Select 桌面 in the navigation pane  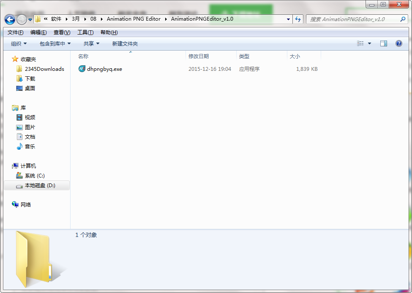point(30,89)
